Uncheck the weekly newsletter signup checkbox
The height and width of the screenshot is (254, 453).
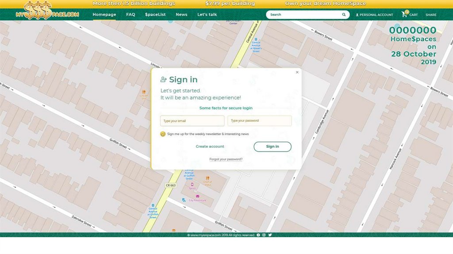(163, 134)
